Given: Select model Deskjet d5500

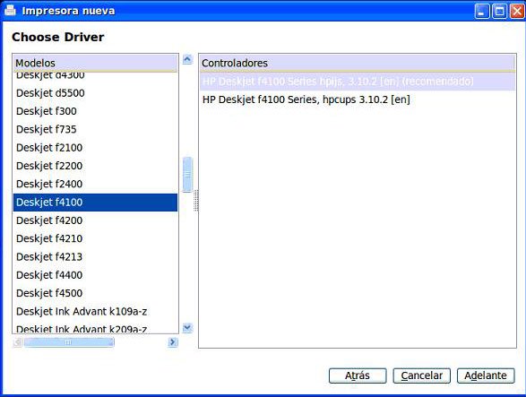Looking at the screenshot, I should click(95, 93).
